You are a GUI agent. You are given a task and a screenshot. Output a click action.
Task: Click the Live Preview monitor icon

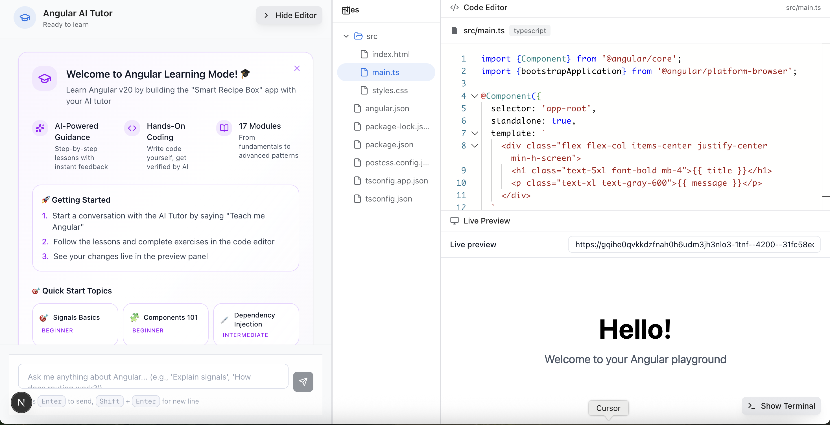tap(454, 221)
